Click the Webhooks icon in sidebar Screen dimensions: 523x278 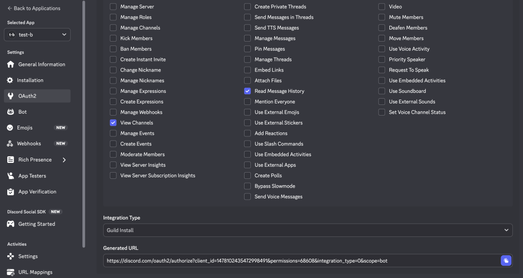pos(10,144)
